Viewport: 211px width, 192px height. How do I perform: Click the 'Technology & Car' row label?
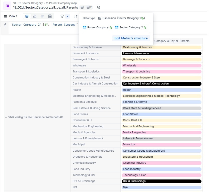[x=84, y=175]
